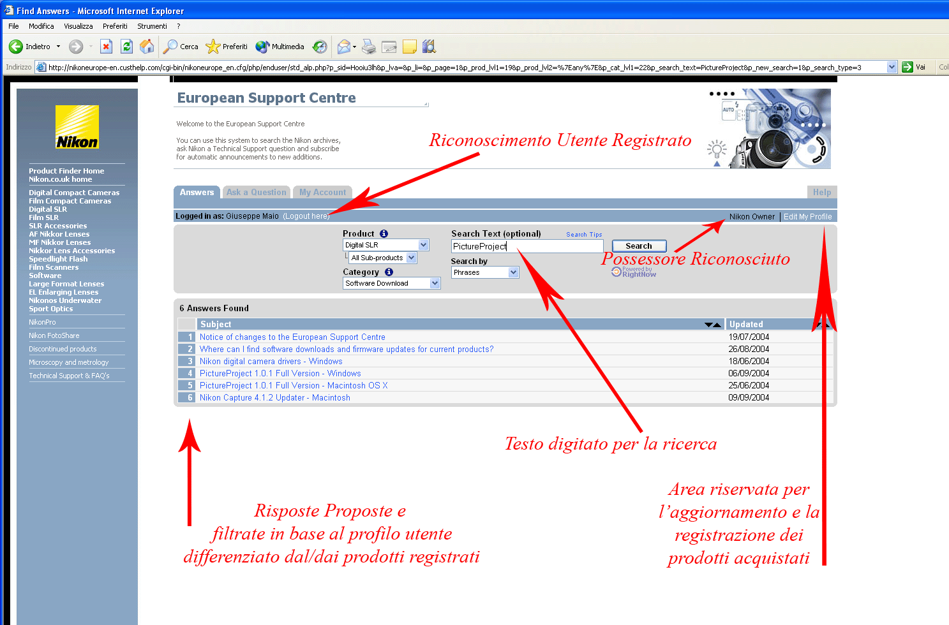Click the research tool icon in the toolbar
949x625 pixels.
(x=429, y=47)
